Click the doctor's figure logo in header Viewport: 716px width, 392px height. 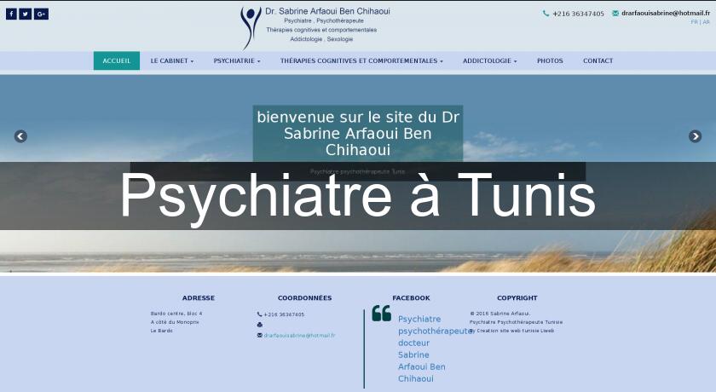point(251,27)
